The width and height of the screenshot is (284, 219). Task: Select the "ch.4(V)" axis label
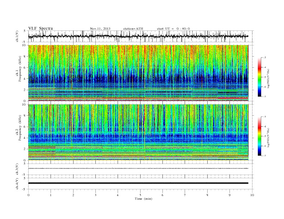pos(17,184)
